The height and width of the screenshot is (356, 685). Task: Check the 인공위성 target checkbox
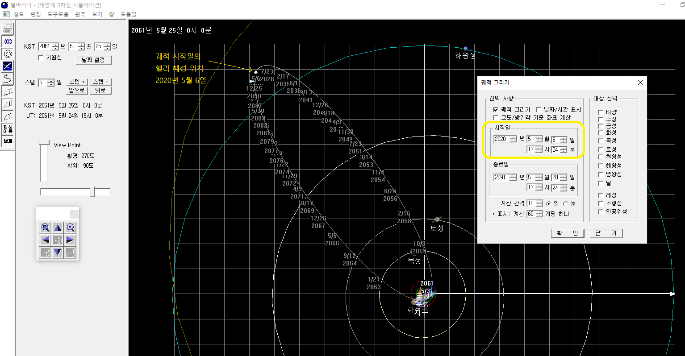coord(601,211)
